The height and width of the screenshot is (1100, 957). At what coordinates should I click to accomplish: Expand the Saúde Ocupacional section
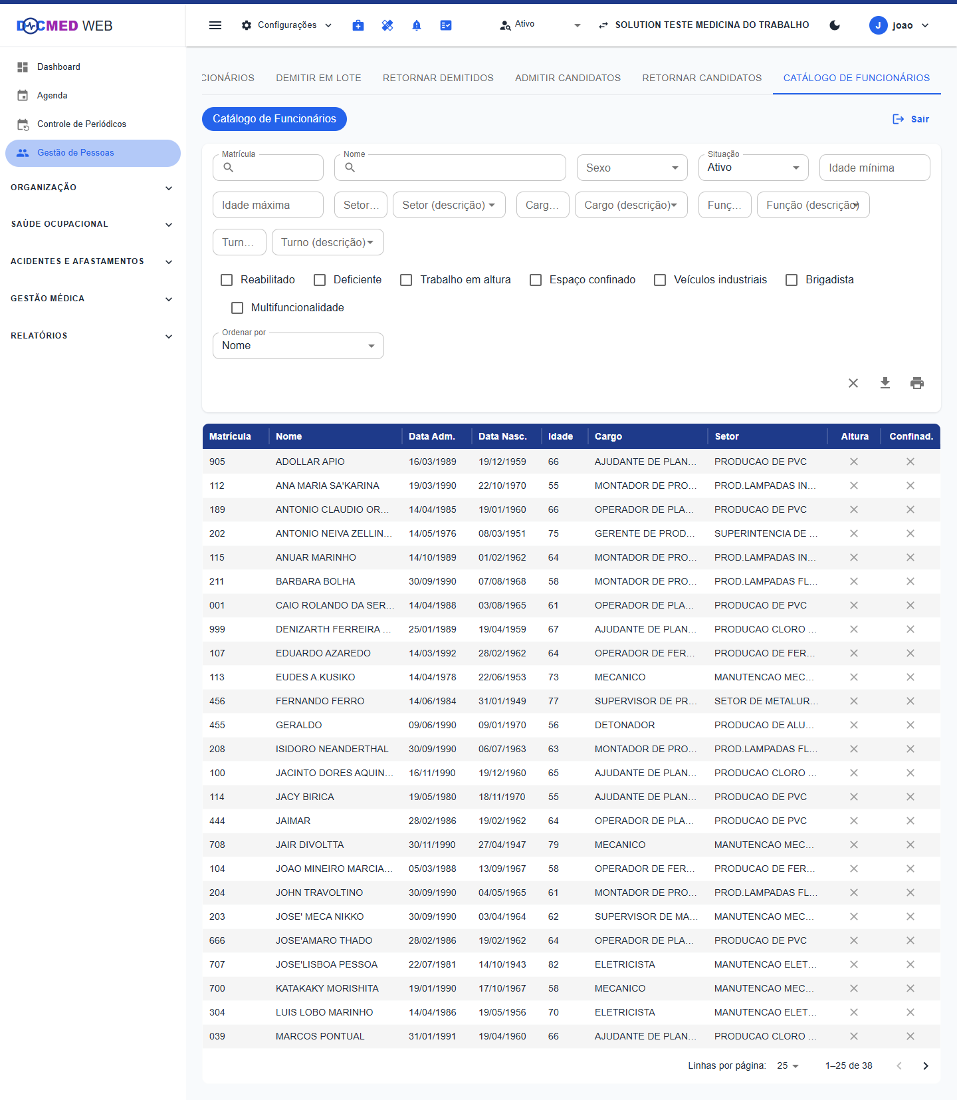[93, 224]
